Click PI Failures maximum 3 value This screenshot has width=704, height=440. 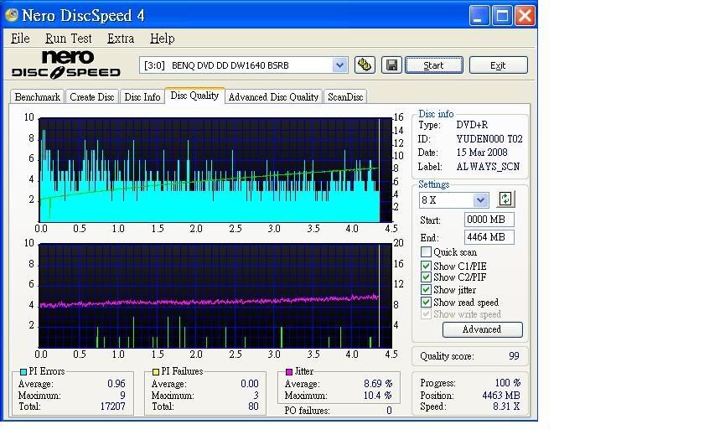click(x=256, y=396)
